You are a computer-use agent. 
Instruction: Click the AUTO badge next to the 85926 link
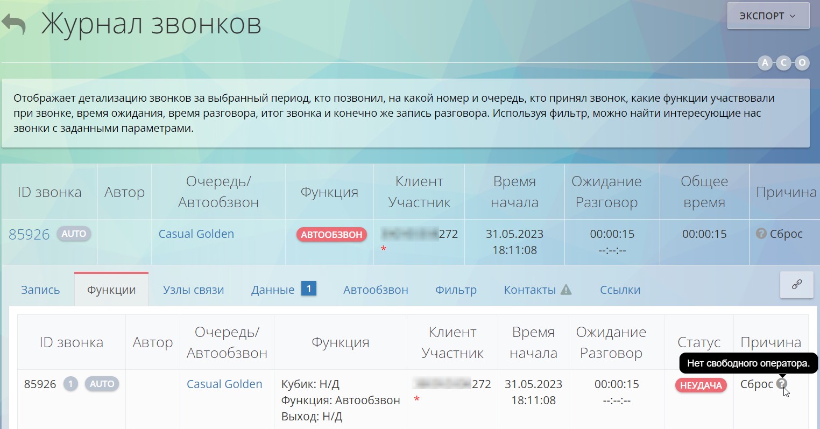pos(74,234)
